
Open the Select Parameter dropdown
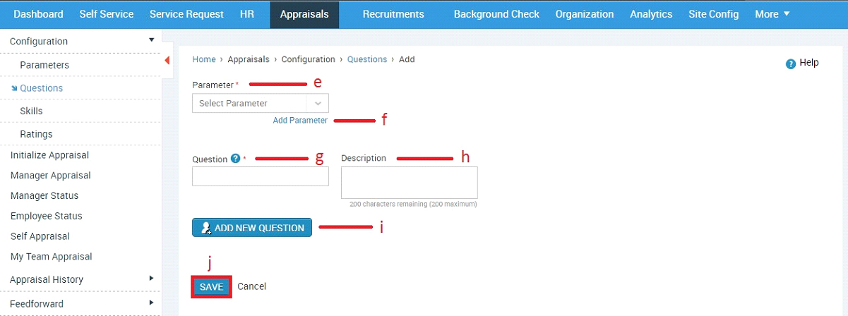(x=261, y=103)
